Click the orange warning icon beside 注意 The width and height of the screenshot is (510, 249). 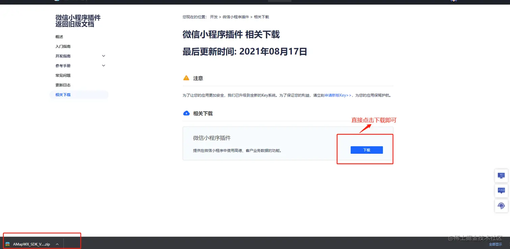(186, 78)
